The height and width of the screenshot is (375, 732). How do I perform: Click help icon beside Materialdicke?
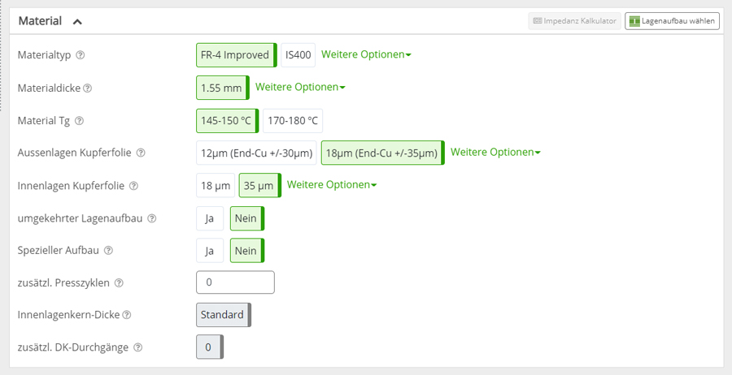pyautogui.click(x=88, y=88)
